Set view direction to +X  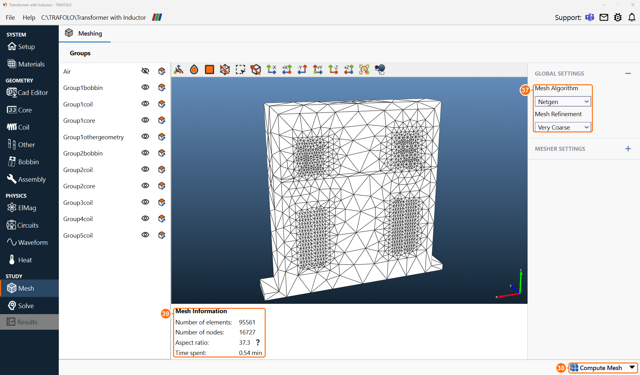click(x=287, y=69)
